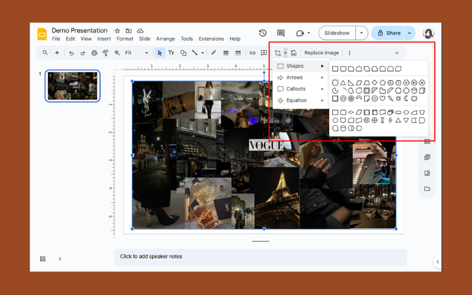Toggle the select cursor tool
472x295 pixels.
tap(160, 53)
